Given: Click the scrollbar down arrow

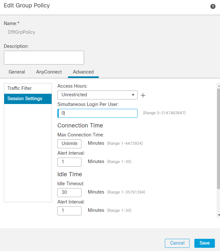Looking at the screenshot, I should (218, 215).
